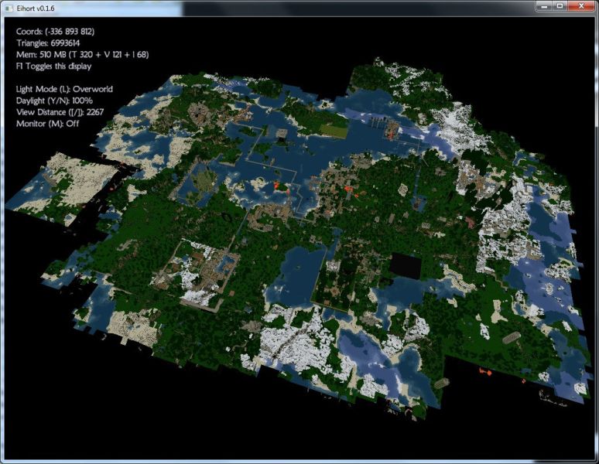The height and width of the screenshot is (464, 599).
Task: Click the Coords readout line
Action: pyautogui.click(x=55, y=32)
